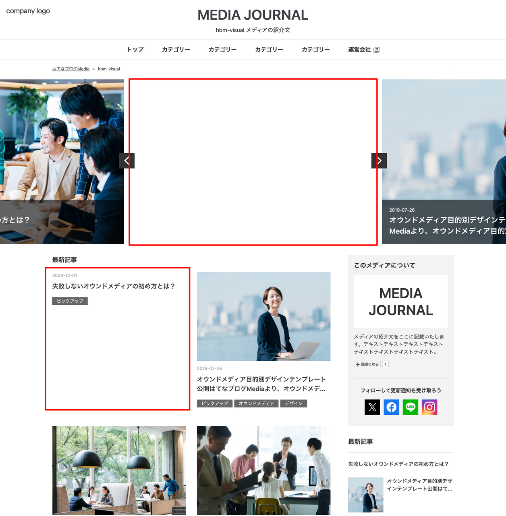Screen dimensions: 506x516
Task: Click the date 2023-12-01
Action: 64,275
